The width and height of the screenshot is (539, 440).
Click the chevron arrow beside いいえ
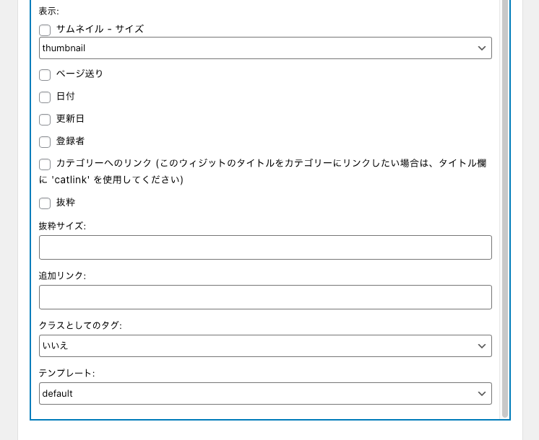click(x=482, y=346)
